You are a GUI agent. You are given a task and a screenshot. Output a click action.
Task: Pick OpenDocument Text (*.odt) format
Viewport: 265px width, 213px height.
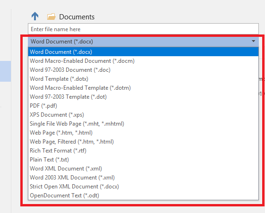(143, 196)
